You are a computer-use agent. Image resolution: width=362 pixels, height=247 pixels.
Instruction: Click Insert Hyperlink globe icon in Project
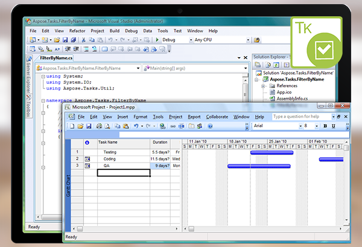tap(162, 126)
